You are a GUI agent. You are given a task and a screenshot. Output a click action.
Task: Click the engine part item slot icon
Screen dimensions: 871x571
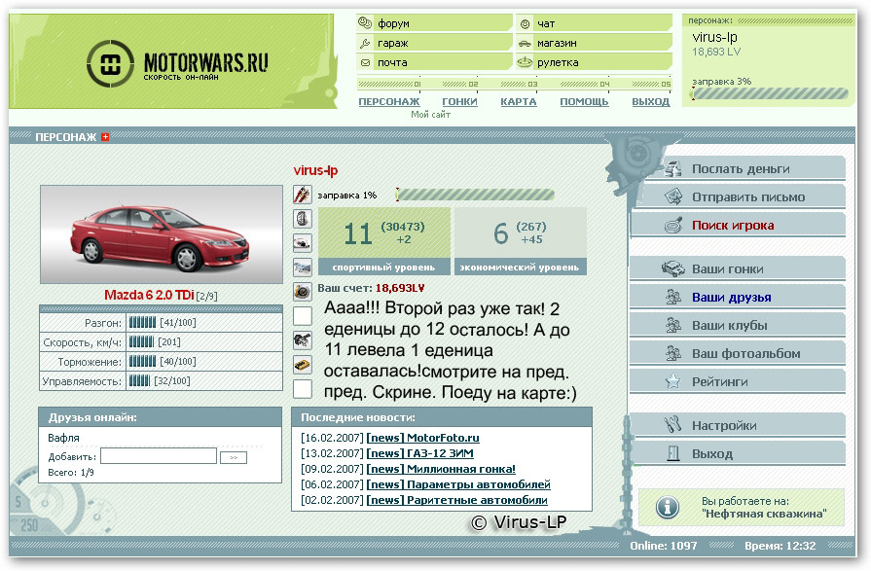[302, 339]
